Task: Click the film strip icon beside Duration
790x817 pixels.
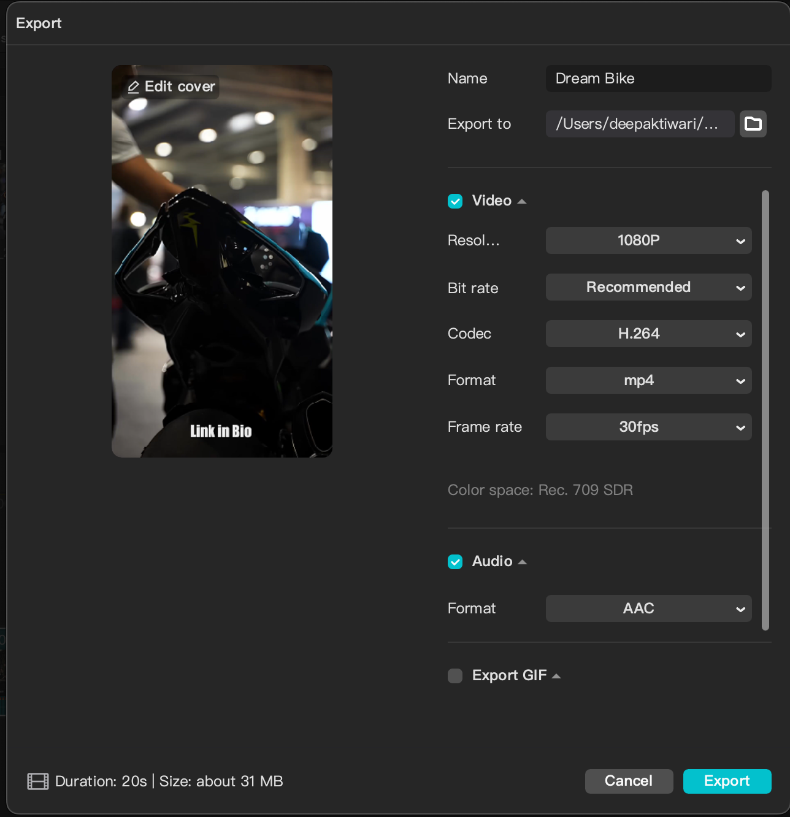Action: 38,781
